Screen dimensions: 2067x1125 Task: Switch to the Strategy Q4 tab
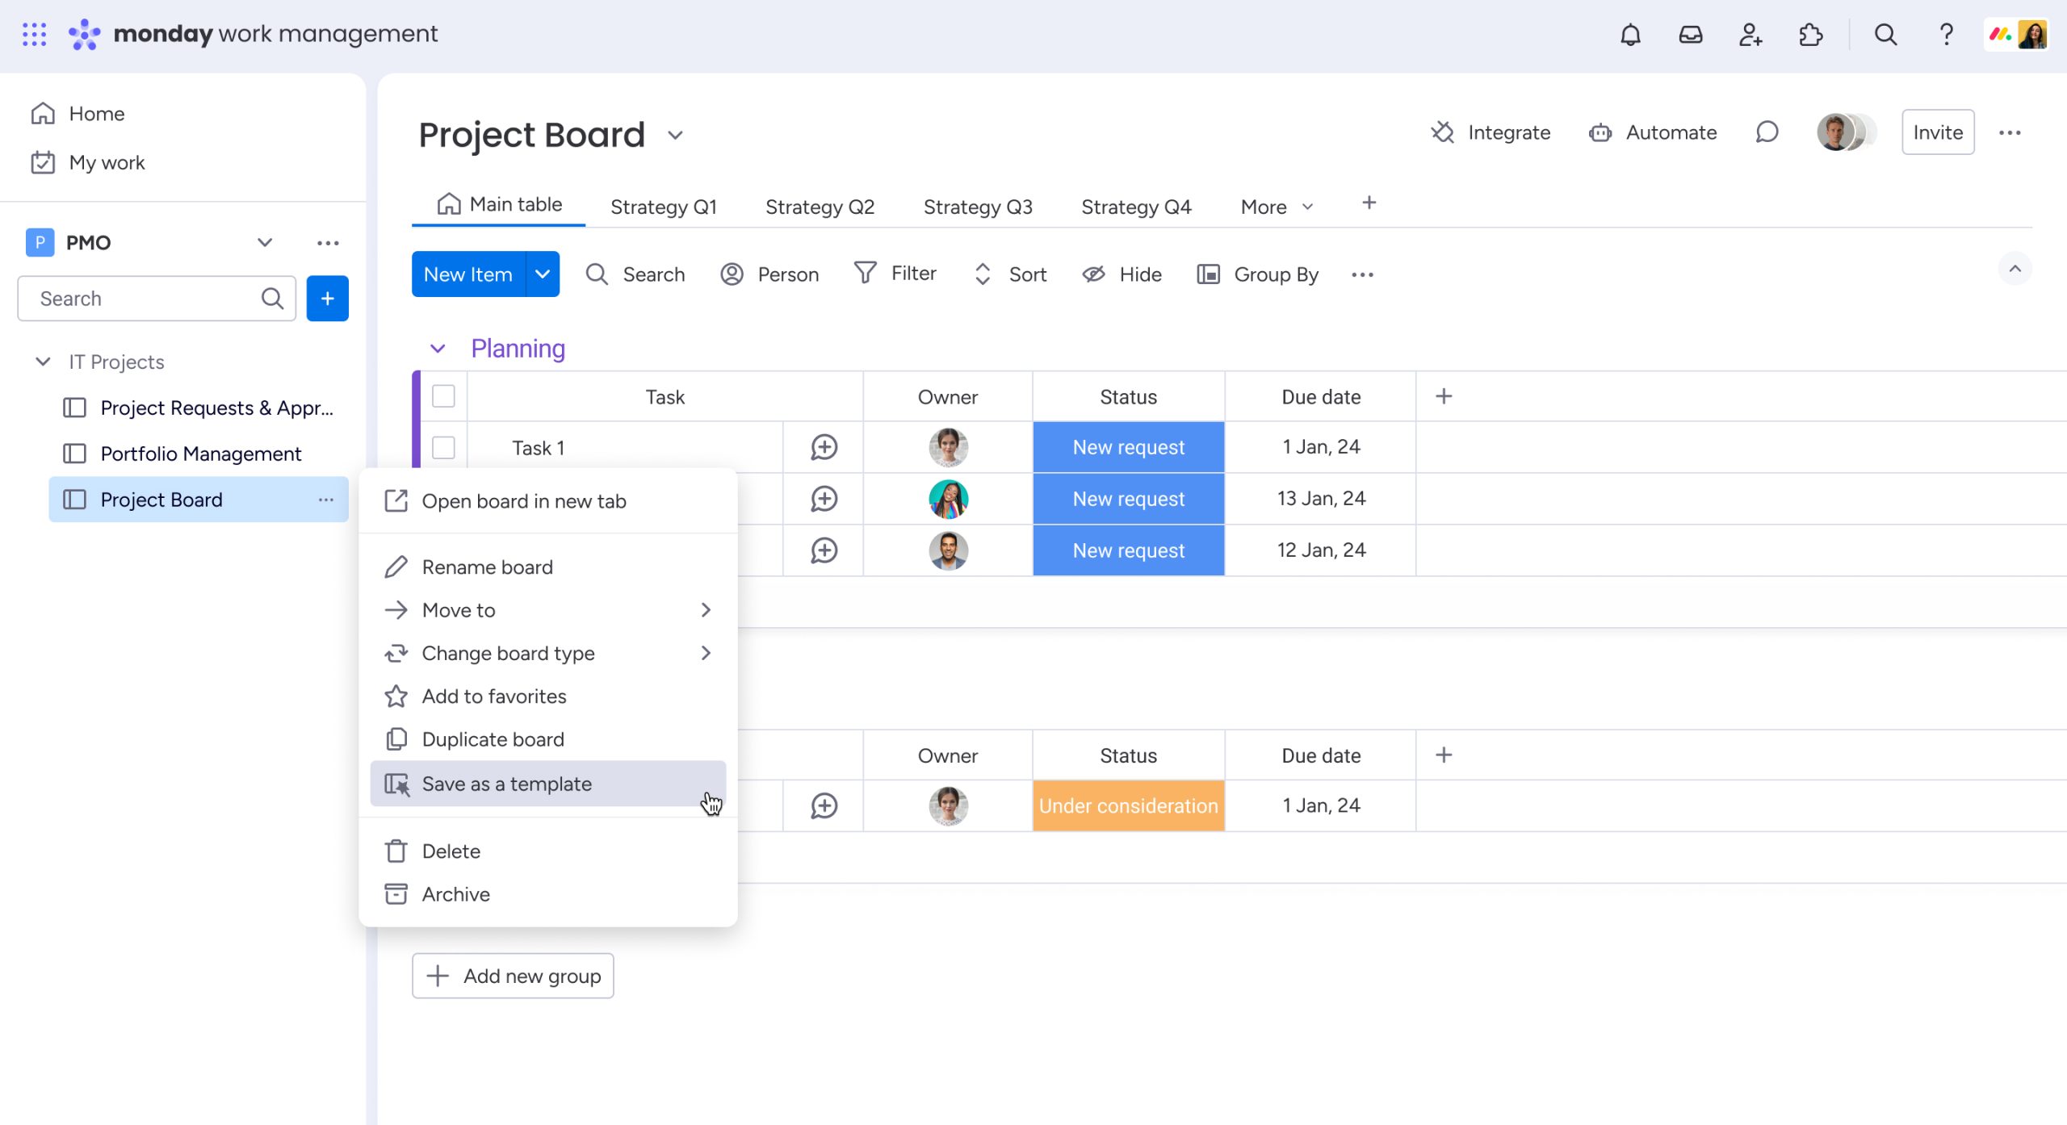pyautogui.click(x=1136, y=207)
